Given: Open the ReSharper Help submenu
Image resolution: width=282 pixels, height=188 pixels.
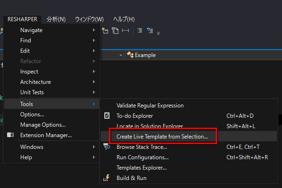Looking at the screenshot, I should click(52, 157).
